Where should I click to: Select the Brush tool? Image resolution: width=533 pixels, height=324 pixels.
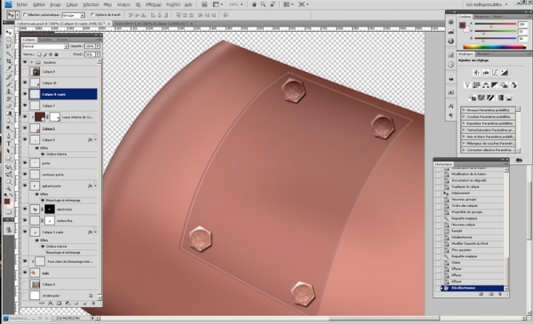[9, 84]
